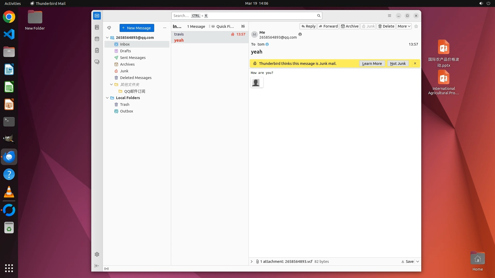
Task: Expand the attachment list chevron
Action: point(252,262)
